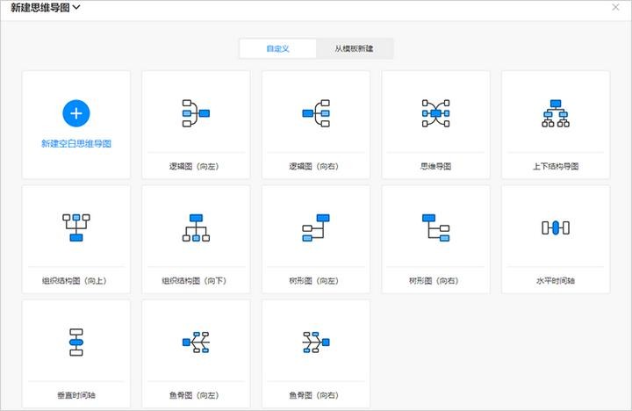632x411 pixels.
Task: Click the blue plus new blank mind map icon
Action: coord(76,112)
